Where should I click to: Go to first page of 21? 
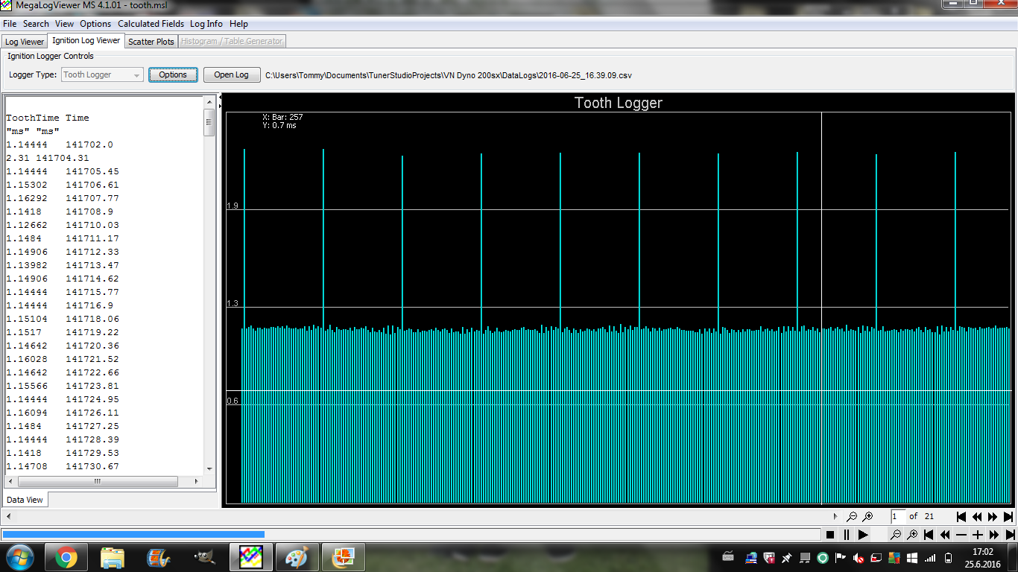[961, 516]
